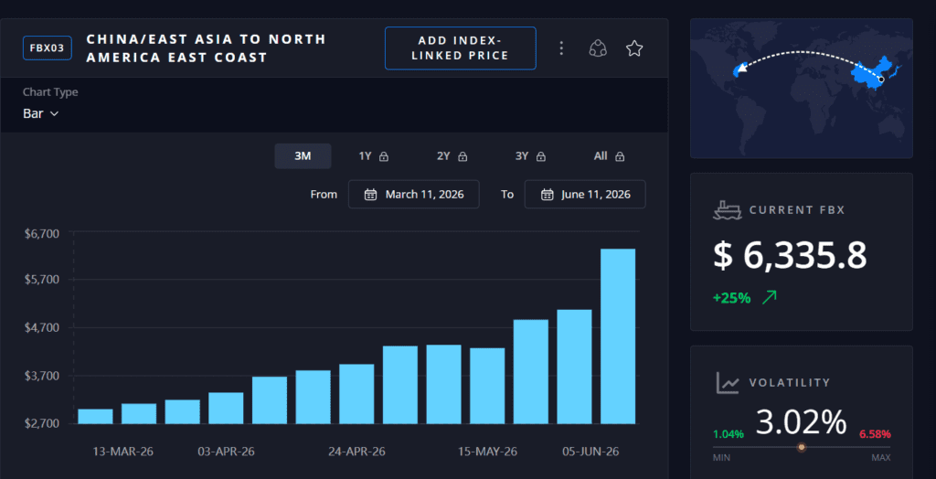936x479 pixels.
Task: Click the $4,700 axis label
Action: 42,329
